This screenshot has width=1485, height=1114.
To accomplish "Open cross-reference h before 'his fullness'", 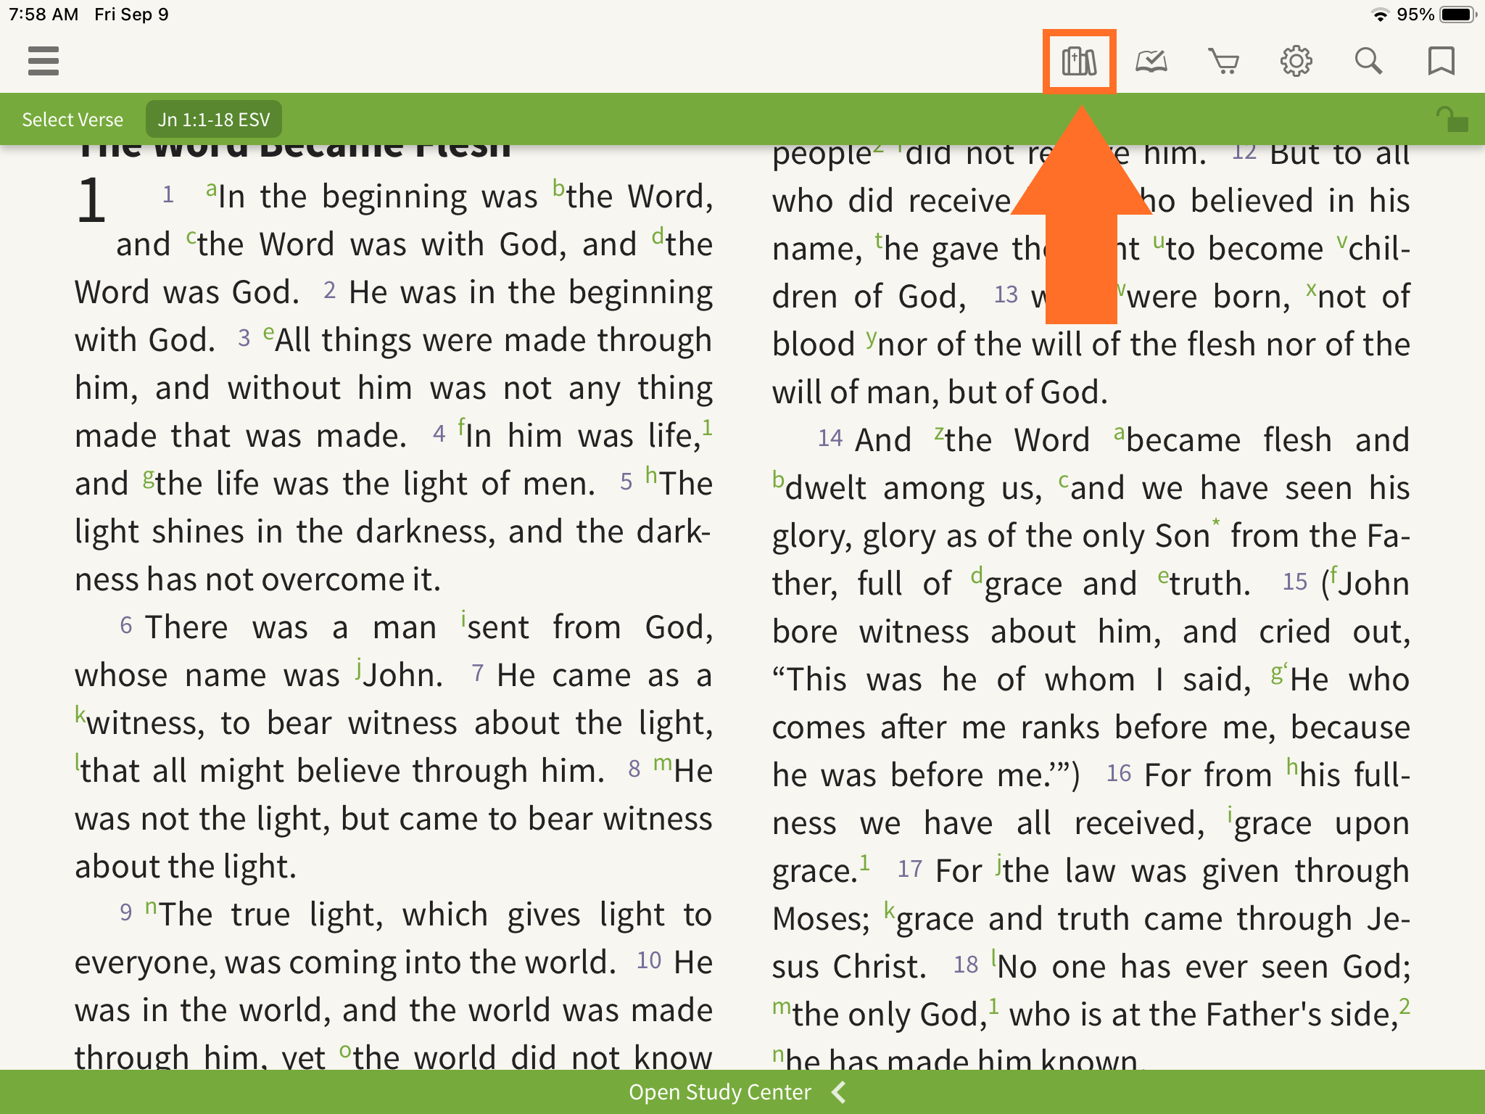I will click(x=1292, y=767).
